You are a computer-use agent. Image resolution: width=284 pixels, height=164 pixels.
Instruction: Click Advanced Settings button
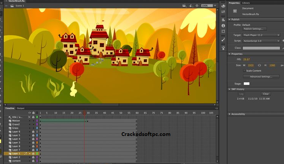tap(261, 77)
